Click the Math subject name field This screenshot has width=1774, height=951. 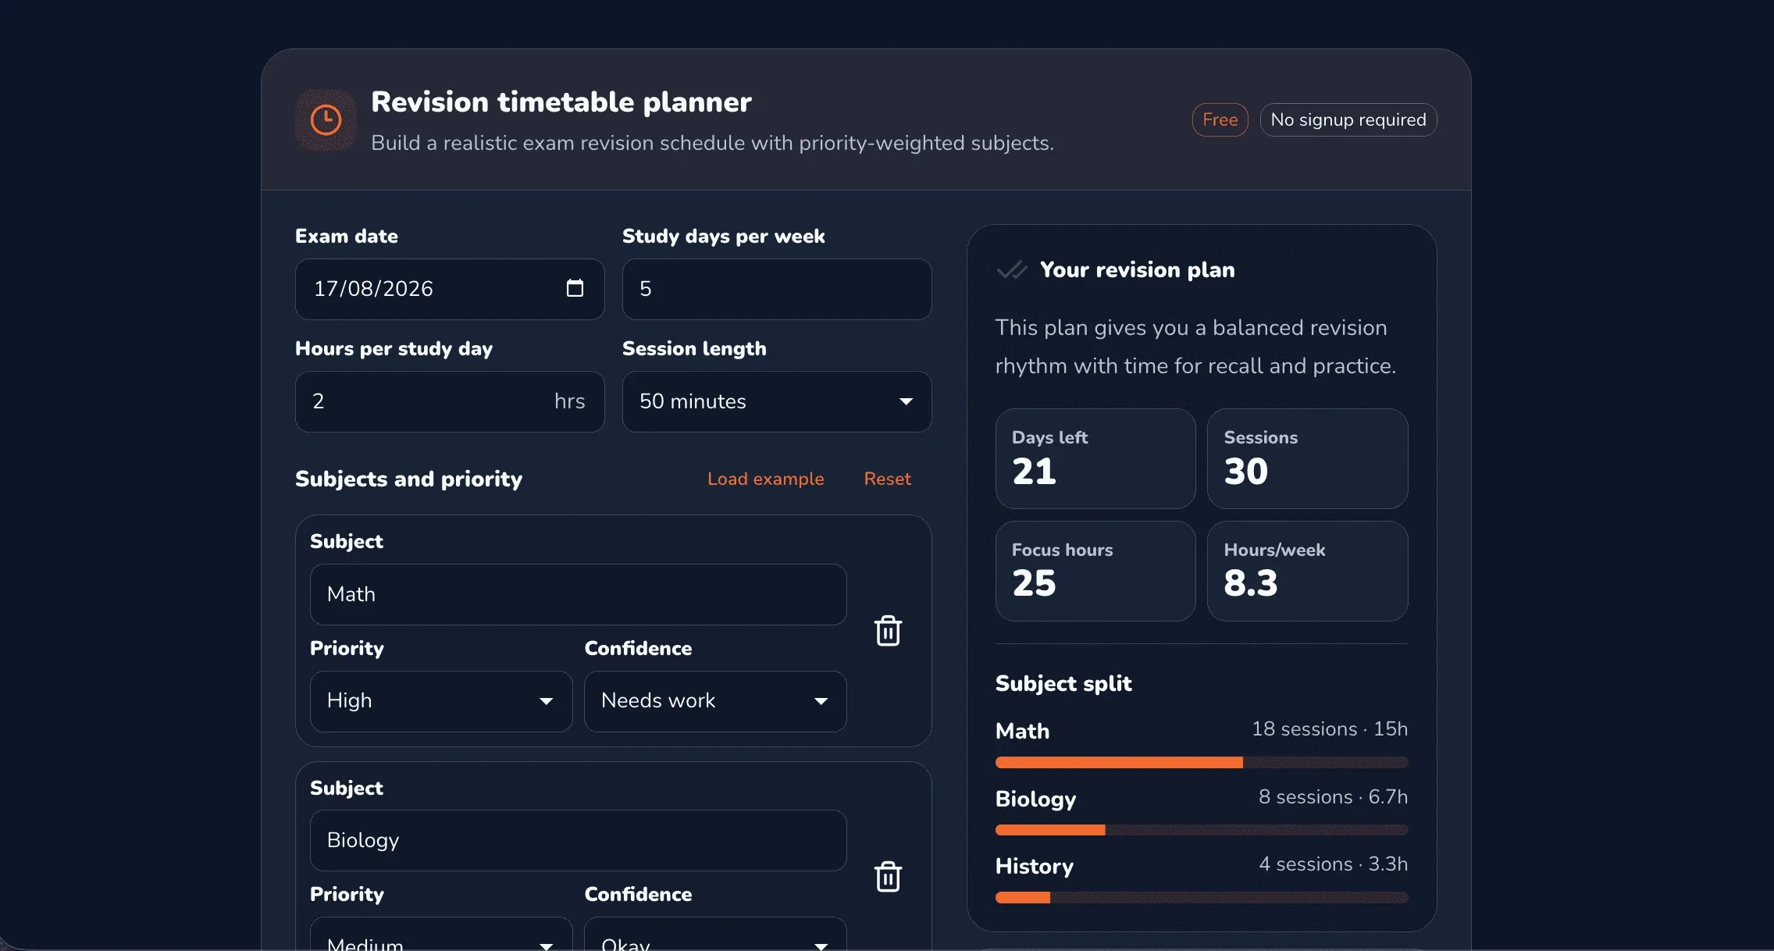pyautogui.click(x=579, y=594)
